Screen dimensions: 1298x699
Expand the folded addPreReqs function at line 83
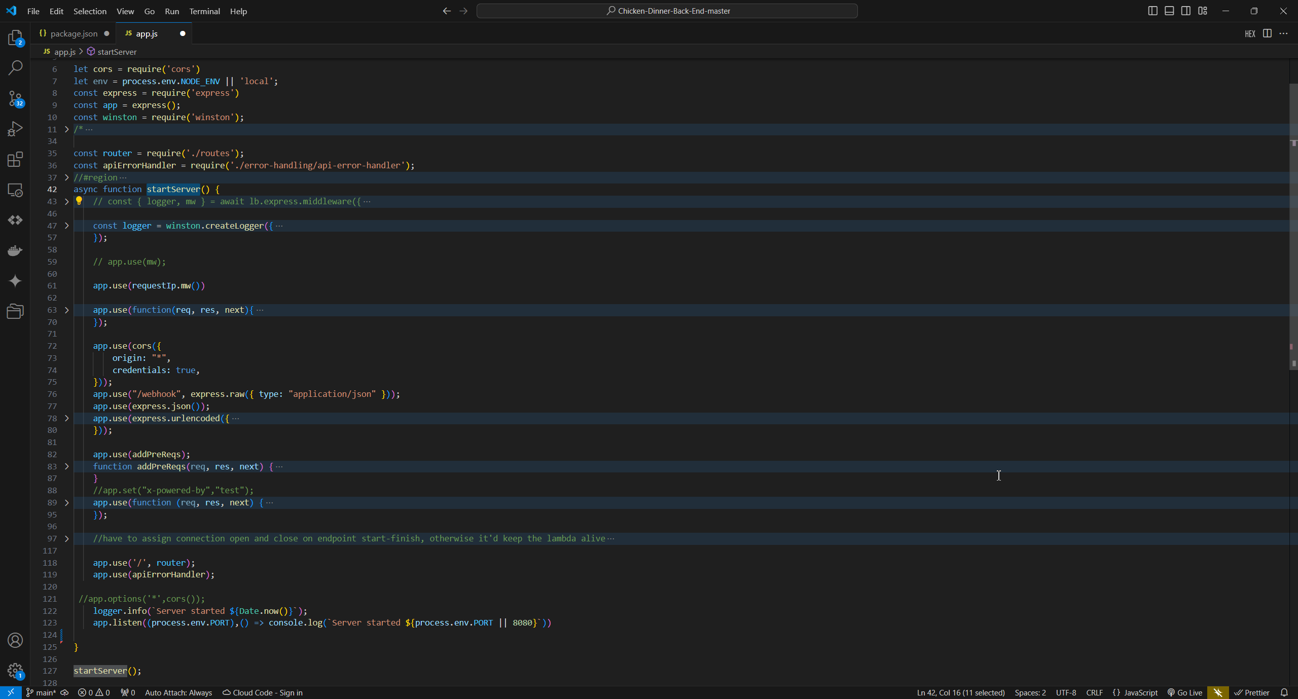(x=66, y=466)
